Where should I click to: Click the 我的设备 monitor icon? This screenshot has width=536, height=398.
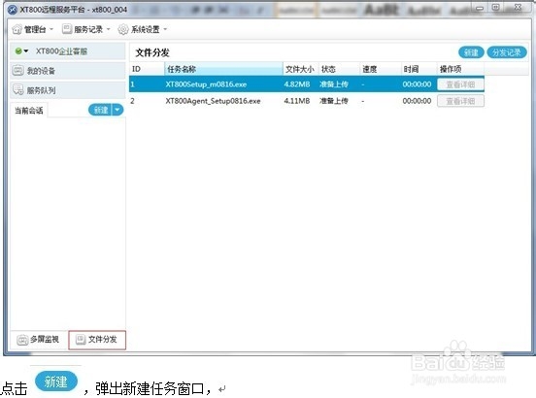click(x=17, y=71)
